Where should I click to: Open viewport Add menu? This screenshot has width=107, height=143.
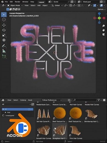coord(39,5)
